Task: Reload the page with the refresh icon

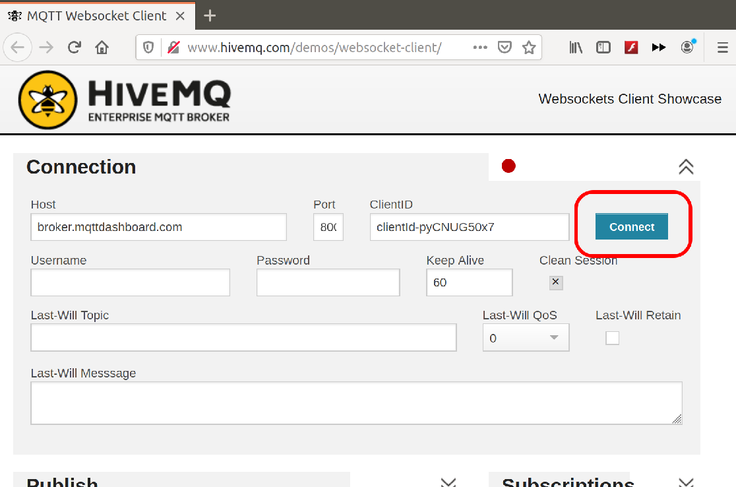Action: (x=74, y=48)
